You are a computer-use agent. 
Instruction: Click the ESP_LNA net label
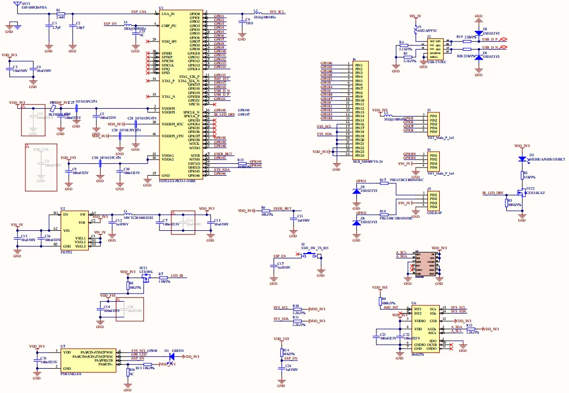[x=138, y=11]
